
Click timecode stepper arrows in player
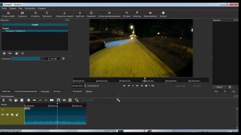(x=85, y=86)
